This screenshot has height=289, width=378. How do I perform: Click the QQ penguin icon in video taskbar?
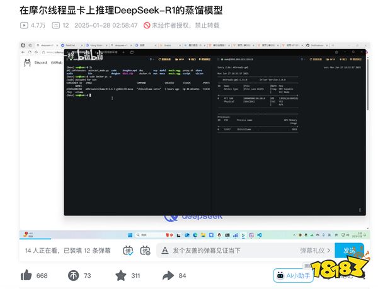[x=219, y=235]
